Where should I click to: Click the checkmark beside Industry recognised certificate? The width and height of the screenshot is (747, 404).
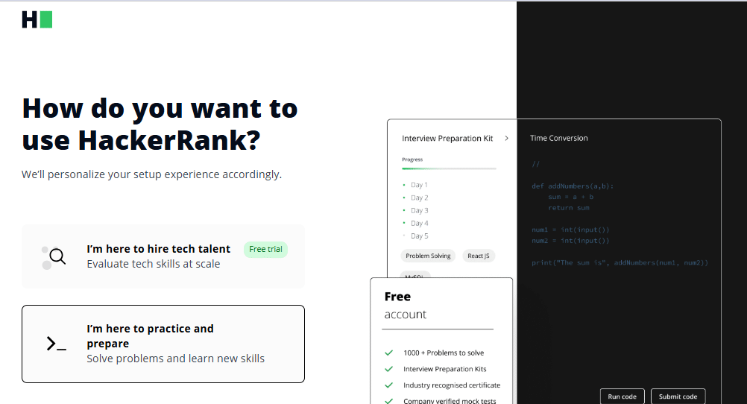click(x=388, y=385)
